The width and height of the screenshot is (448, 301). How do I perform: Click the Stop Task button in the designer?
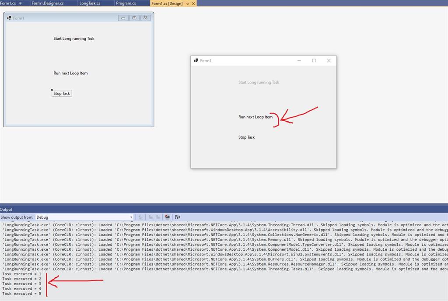pos(61,93)
